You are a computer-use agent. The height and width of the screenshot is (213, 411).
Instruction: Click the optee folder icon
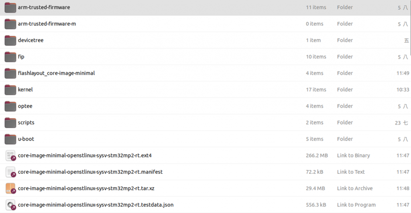(10, 106)
